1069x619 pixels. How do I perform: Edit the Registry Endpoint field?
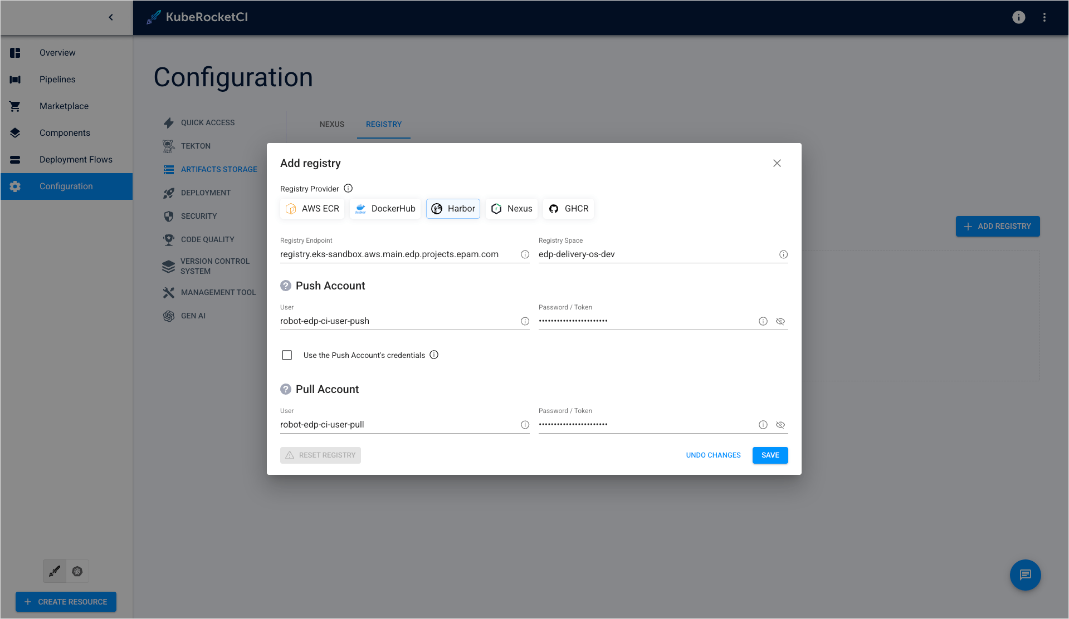399,254
